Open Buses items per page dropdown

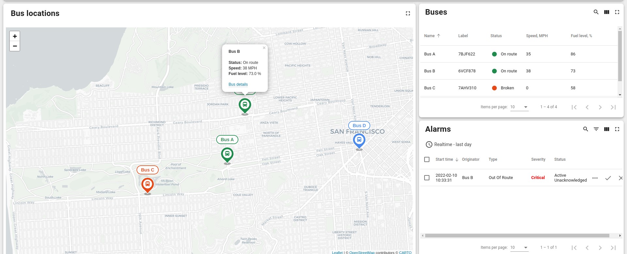click(519, 107)
